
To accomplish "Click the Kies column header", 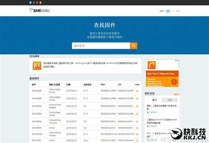I will [137, 85].
